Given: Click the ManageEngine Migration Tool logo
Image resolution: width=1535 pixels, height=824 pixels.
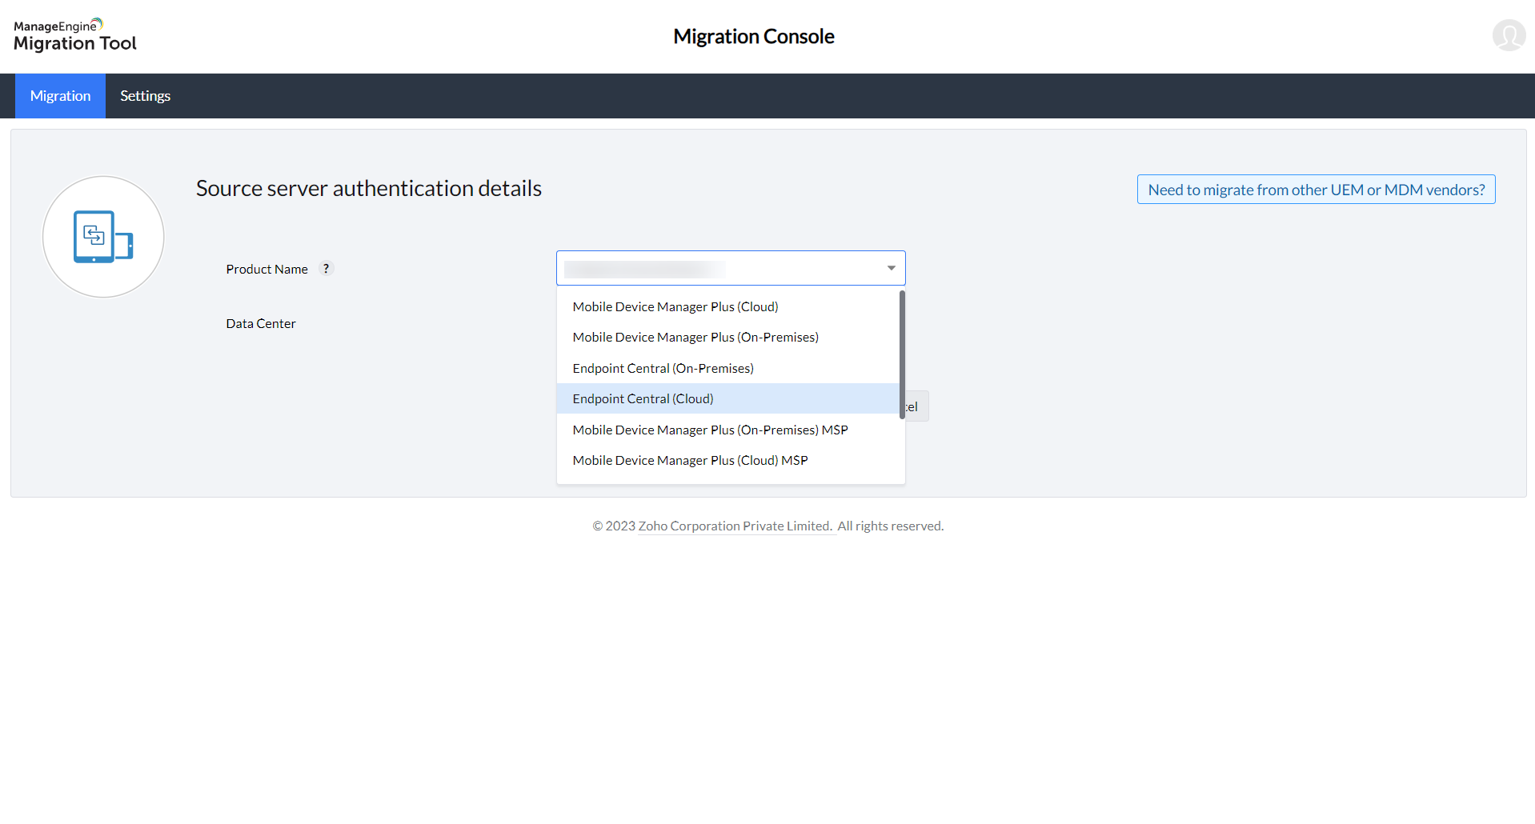Looking at the screenshot, I should pos(75,36).
